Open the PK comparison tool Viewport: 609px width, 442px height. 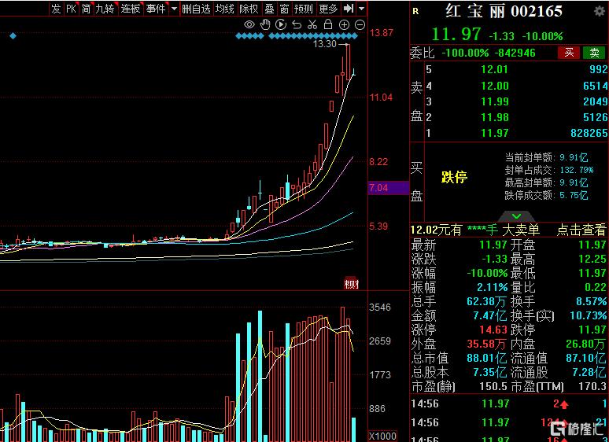[72, 9]
